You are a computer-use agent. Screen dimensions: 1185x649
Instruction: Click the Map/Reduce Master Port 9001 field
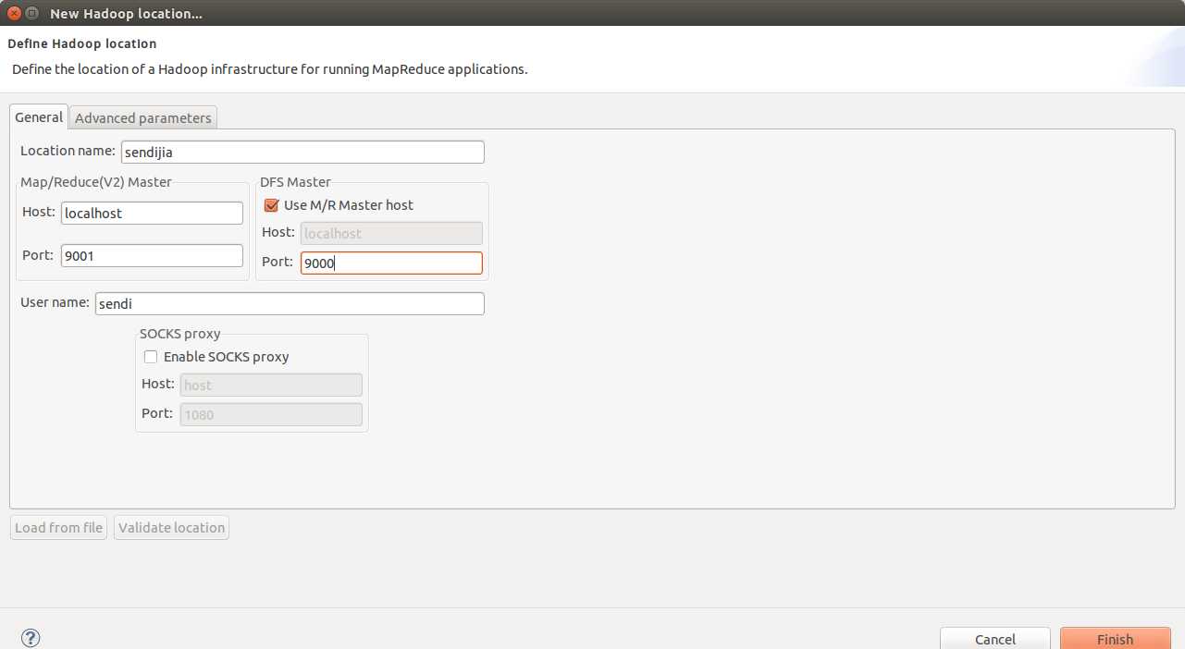[152, 256]
